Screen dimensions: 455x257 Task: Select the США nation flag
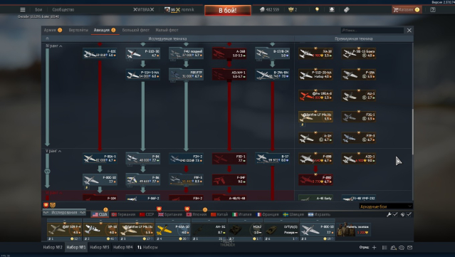coord(100,215)
